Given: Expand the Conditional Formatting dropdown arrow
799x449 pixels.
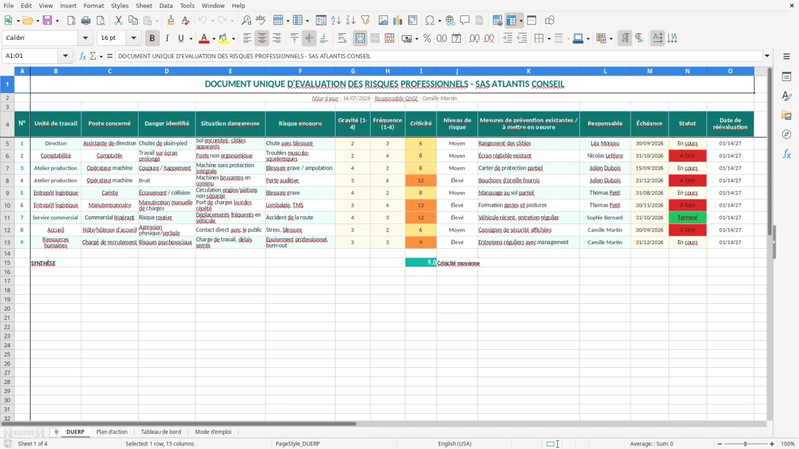Looking at the screenshot, I should point(611,39).
